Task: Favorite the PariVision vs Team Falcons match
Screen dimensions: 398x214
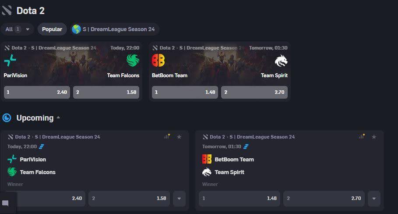Action: (179, 137)
